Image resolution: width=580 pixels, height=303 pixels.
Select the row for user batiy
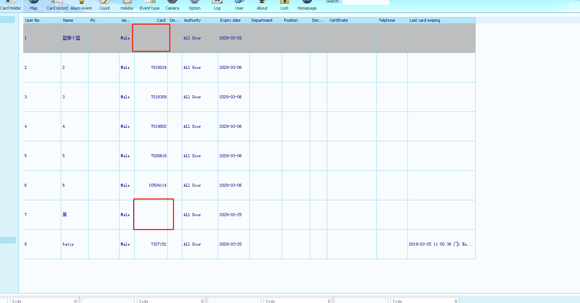[68, 244]
